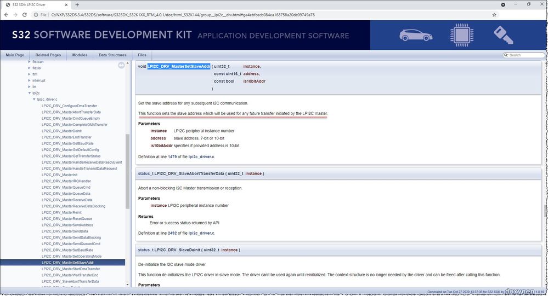The image size is (548, 296).
Task: Expand the interrupt tree node
Action: pyautogui.click(x=30, y=80)
